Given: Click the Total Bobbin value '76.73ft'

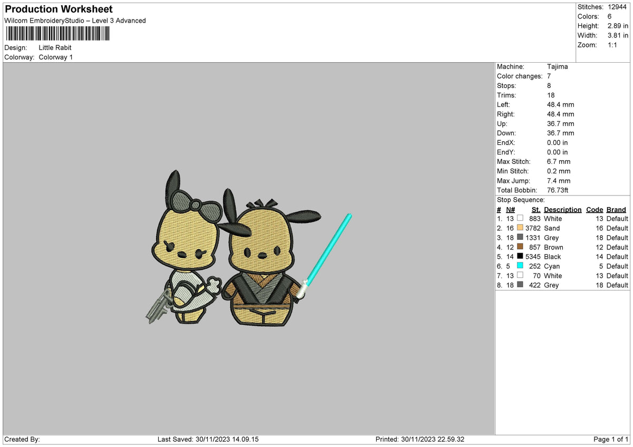Looking at the screenshot, I should [559, 190].
